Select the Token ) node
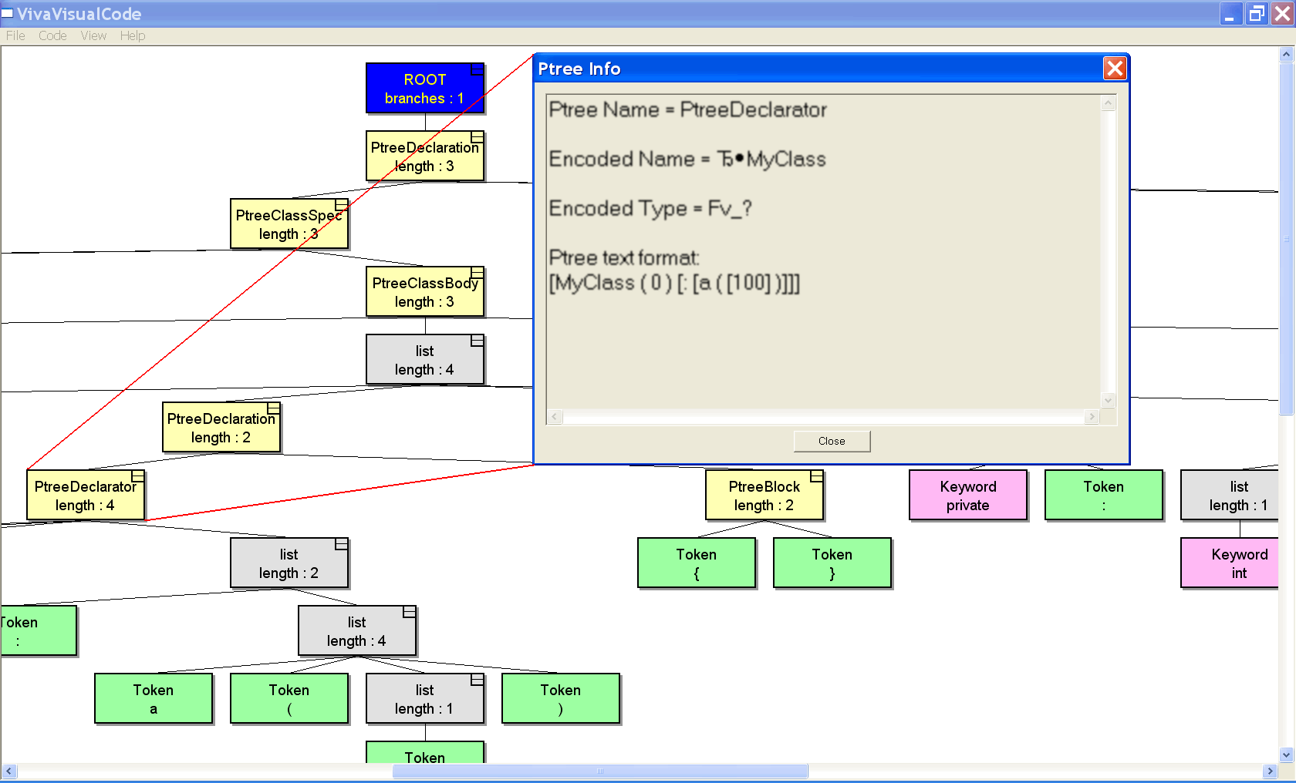This screenshot has width=1296, height=783. [561, 699]
